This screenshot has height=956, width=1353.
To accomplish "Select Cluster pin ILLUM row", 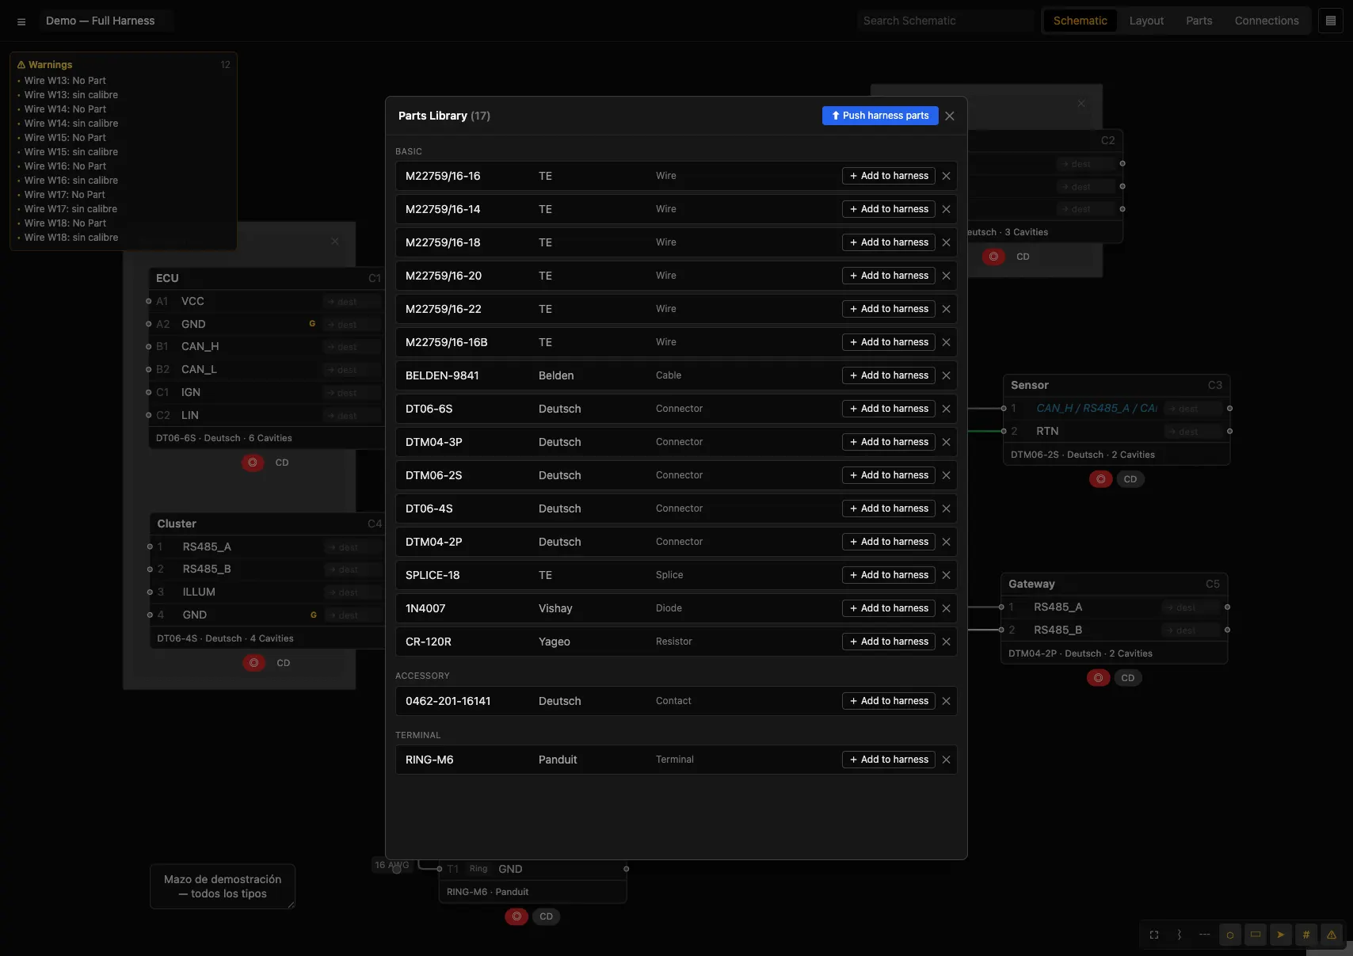I will (x=267, y=592).
